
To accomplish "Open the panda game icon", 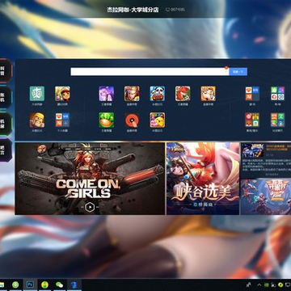I will pyautogui.click(x=158, y=94).
